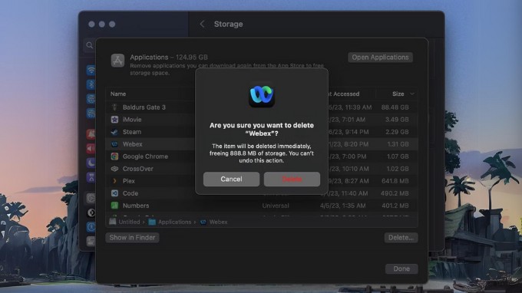This screenshot has width=522, height=293.
Task: Click the Code row name
Action: click(130, 193)
